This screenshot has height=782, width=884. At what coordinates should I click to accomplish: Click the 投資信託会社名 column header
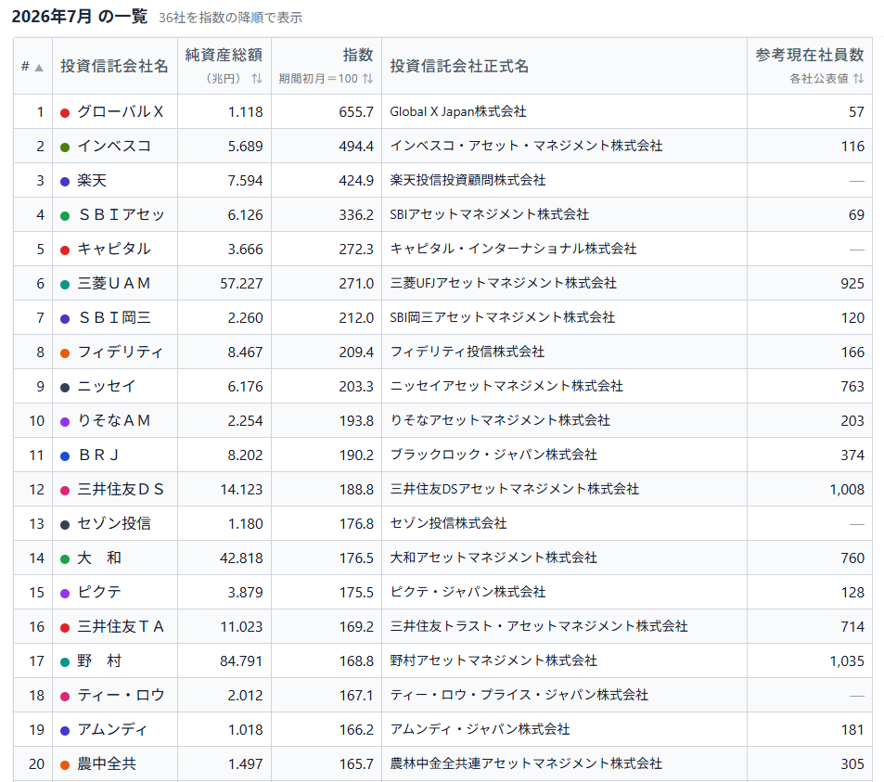click(x=114, y=66)
